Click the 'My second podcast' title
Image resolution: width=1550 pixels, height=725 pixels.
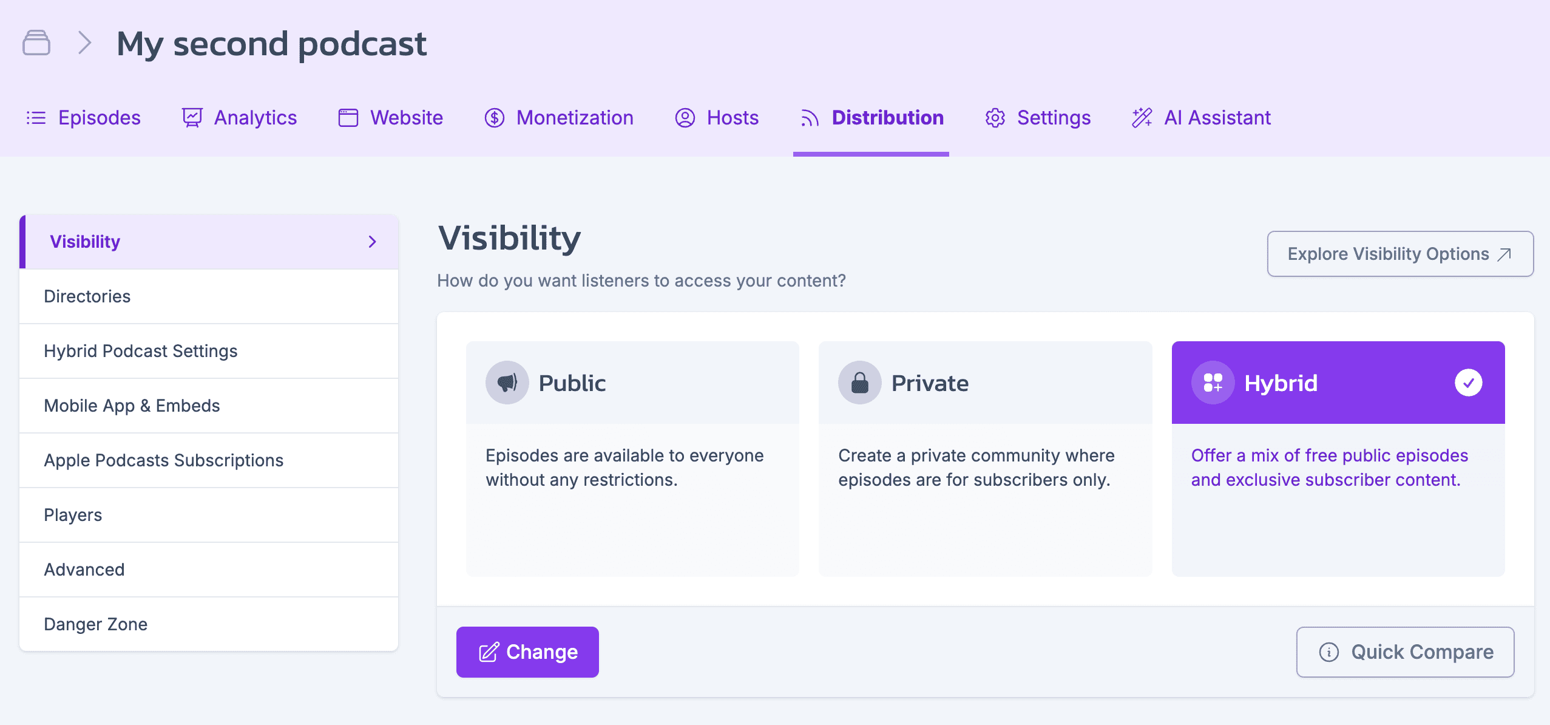click(x=272, y=44)
